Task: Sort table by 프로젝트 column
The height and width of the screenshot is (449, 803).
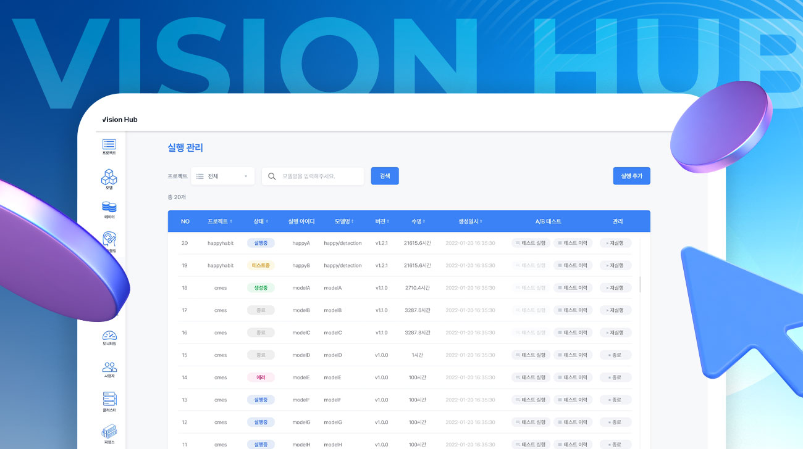Action: click(x=221, y=221)
